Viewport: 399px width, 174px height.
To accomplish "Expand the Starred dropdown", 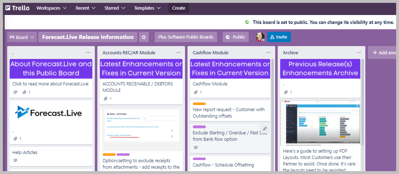I will pyautogui.click(x=115, y=8).
